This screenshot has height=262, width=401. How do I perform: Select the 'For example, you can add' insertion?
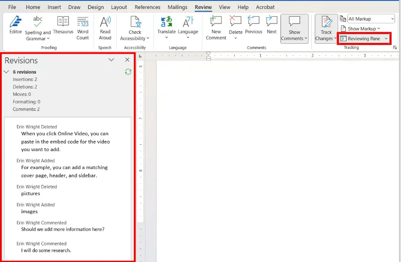tap(64, 171)
